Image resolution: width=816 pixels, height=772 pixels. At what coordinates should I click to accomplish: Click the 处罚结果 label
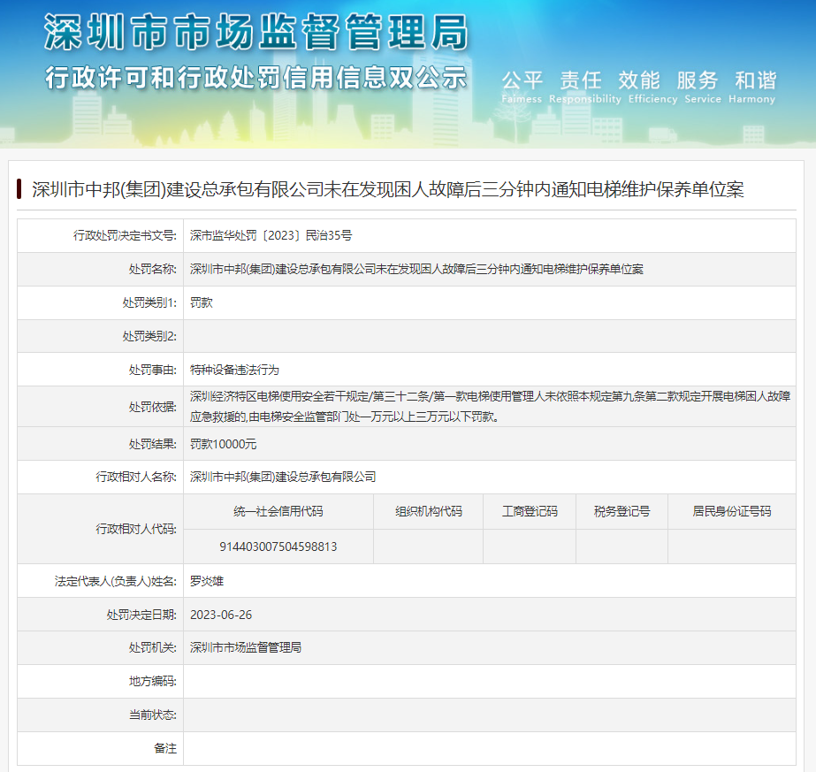click(152, 444)
